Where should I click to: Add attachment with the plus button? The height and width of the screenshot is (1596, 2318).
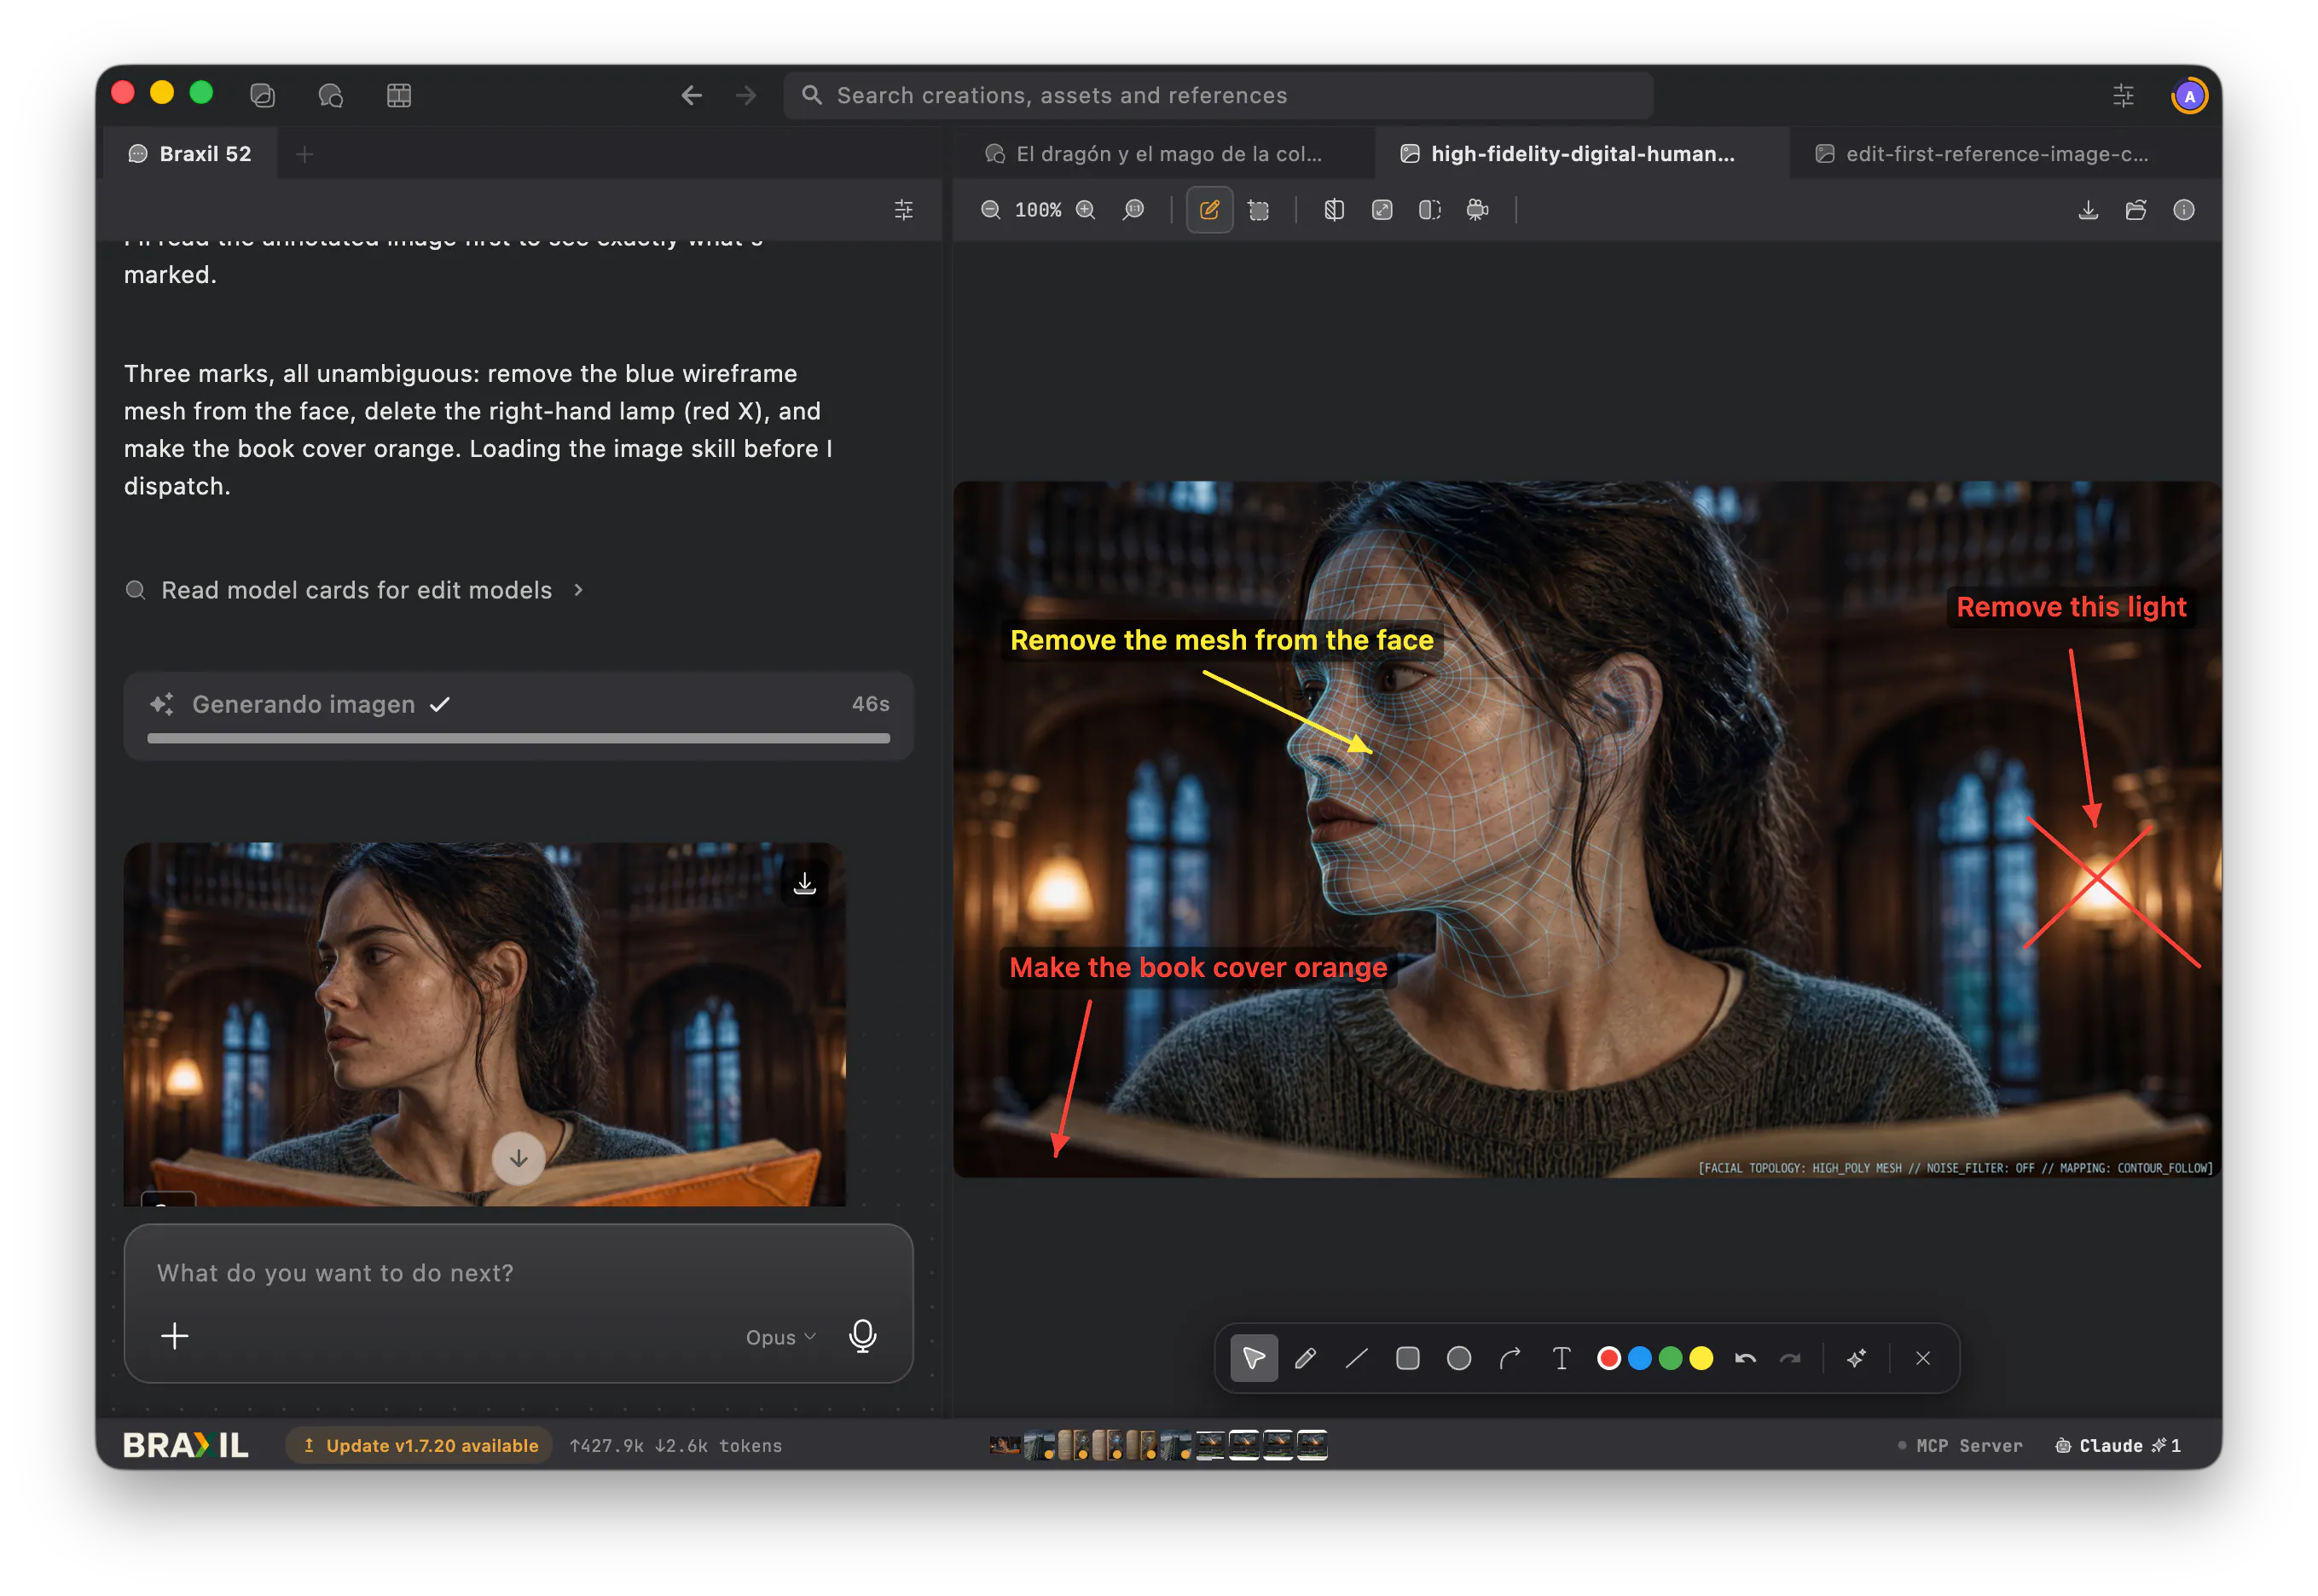coord(175,1336)
